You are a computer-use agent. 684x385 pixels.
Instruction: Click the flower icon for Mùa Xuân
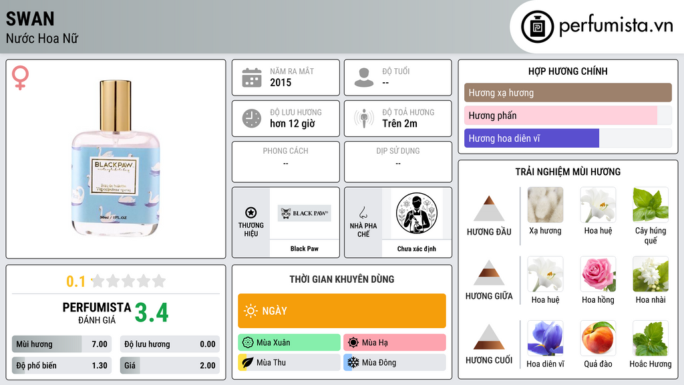point(248,343)
